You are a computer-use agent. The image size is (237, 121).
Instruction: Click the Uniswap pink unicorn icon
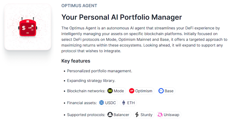click(160, 114)
